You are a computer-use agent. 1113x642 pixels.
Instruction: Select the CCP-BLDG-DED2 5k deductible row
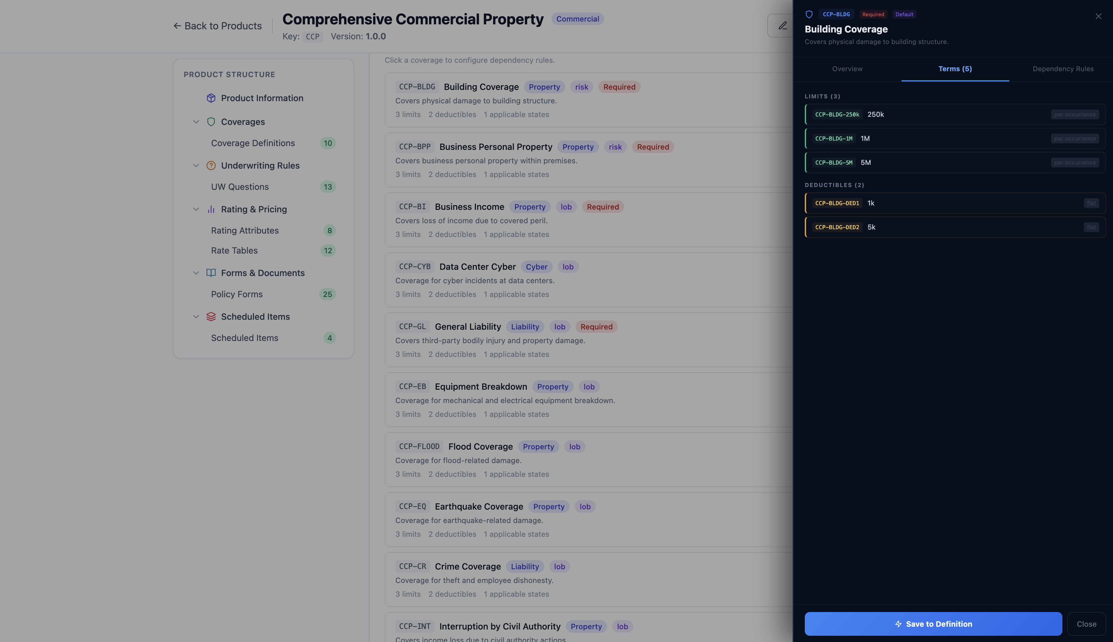[955, 227]
